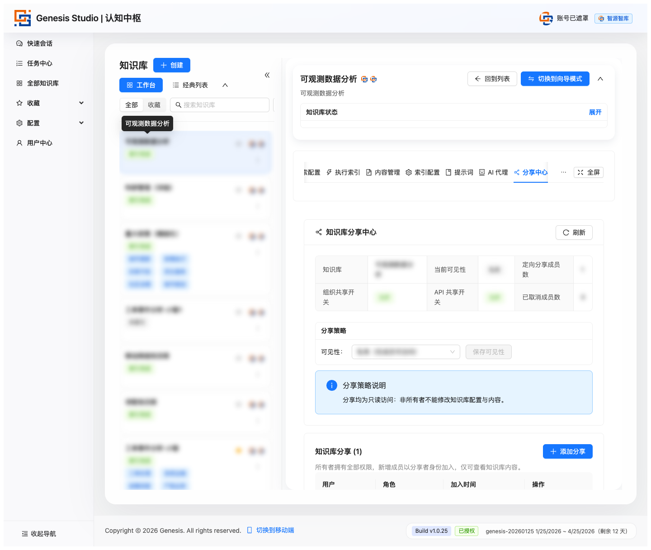
Task: Expand the Favorites sidebar menu
Action: point(81,103)
